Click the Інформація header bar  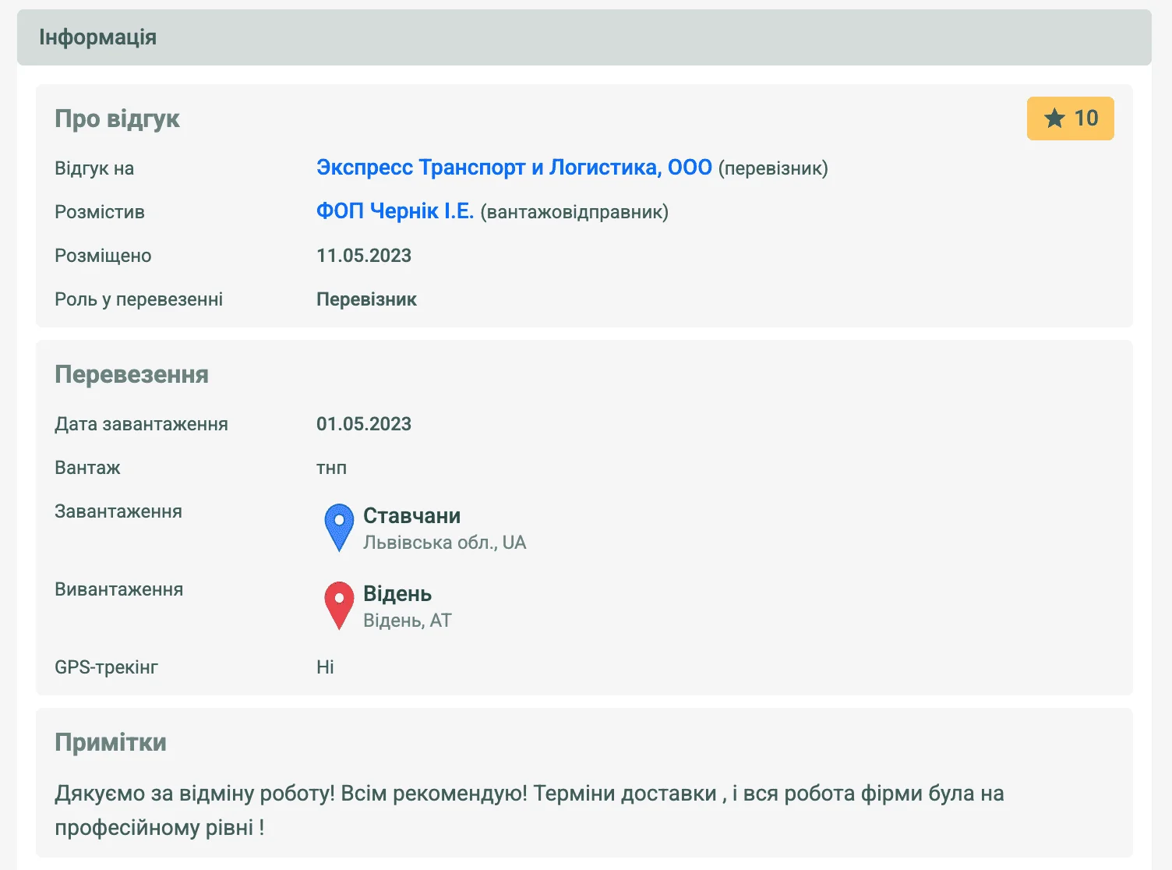tap(584, 37)
